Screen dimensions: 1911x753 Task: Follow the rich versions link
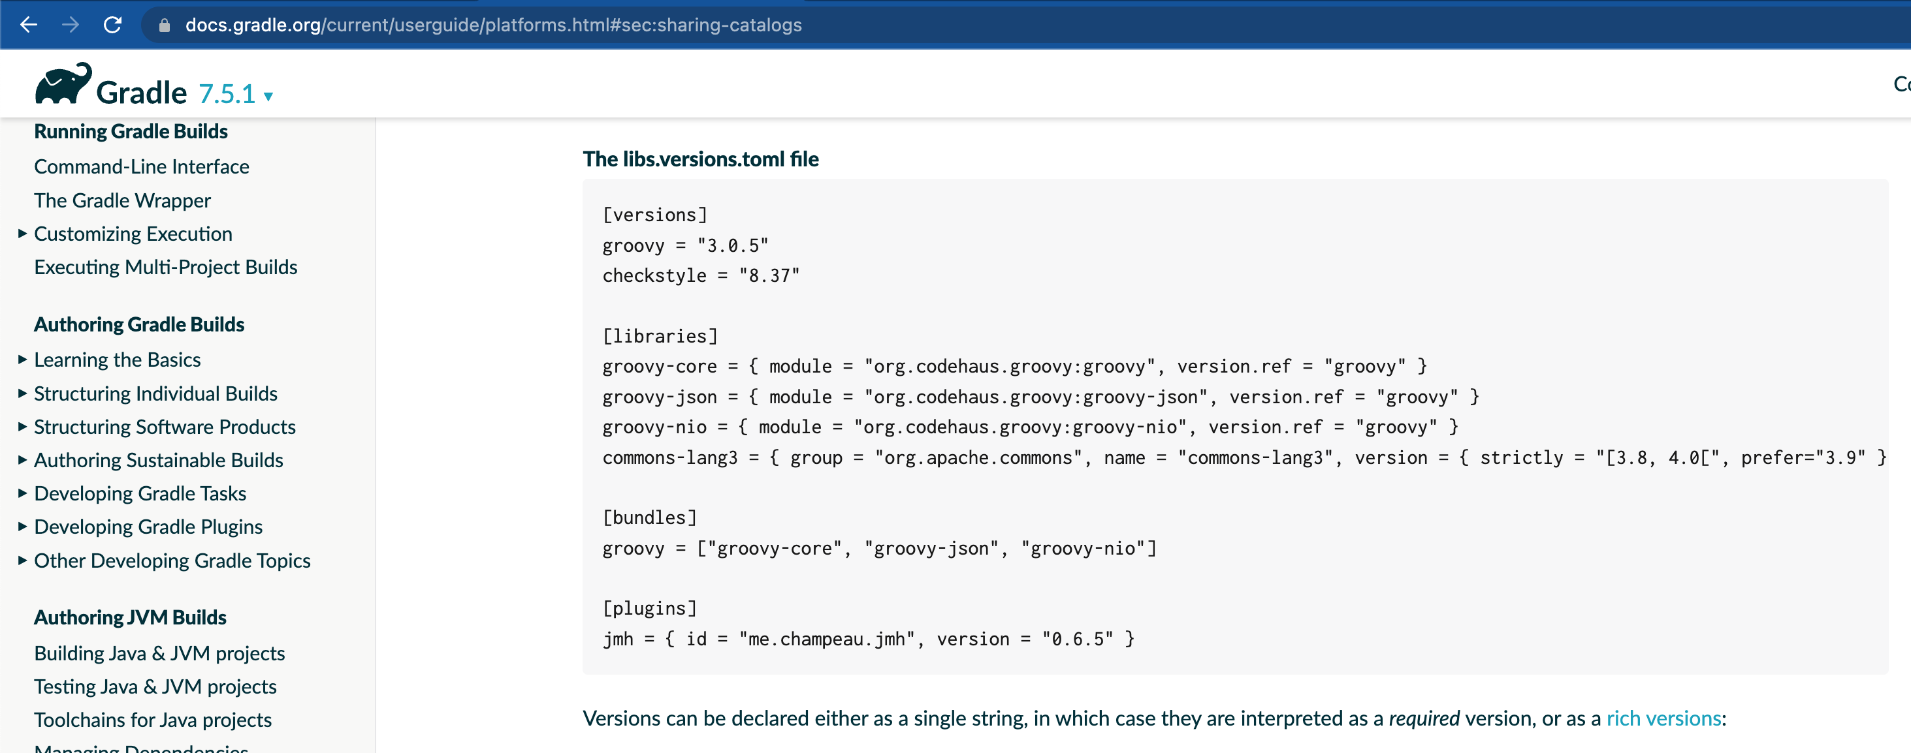pos(1663,718)
